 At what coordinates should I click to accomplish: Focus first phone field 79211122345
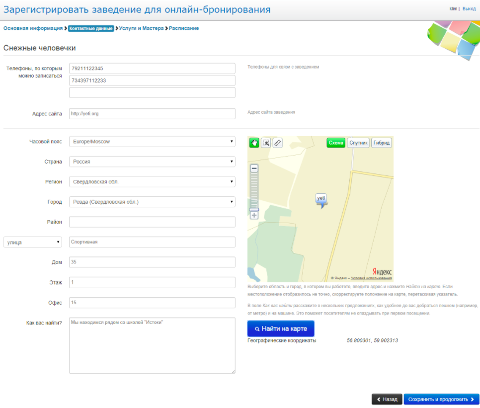(152, 68)
